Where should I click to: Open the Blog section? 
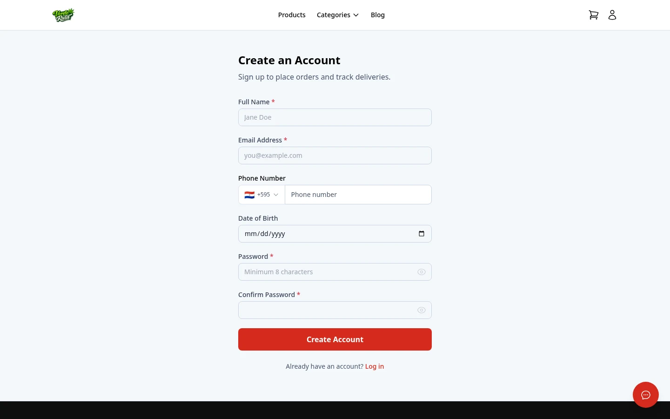[x=377, y=14]
